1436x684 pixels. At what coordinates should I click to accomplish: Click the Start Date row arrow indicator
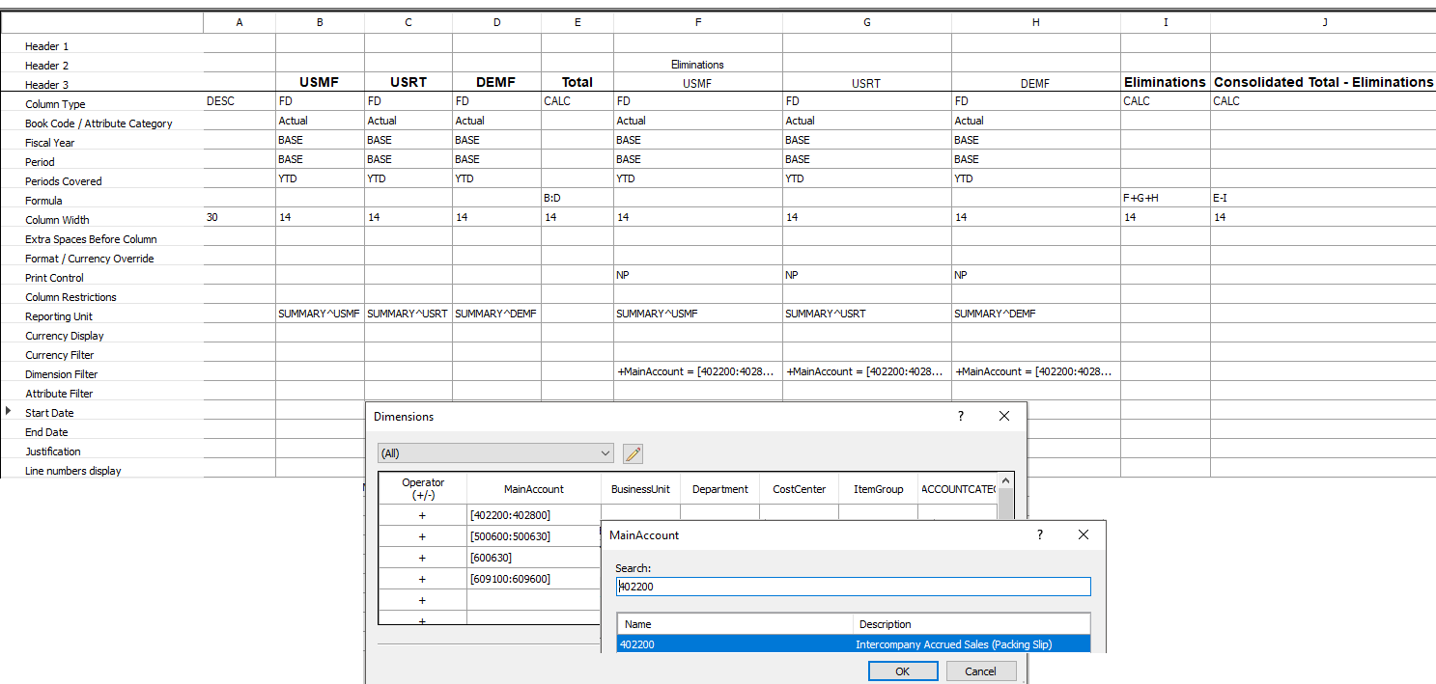(x=9, y=411)
